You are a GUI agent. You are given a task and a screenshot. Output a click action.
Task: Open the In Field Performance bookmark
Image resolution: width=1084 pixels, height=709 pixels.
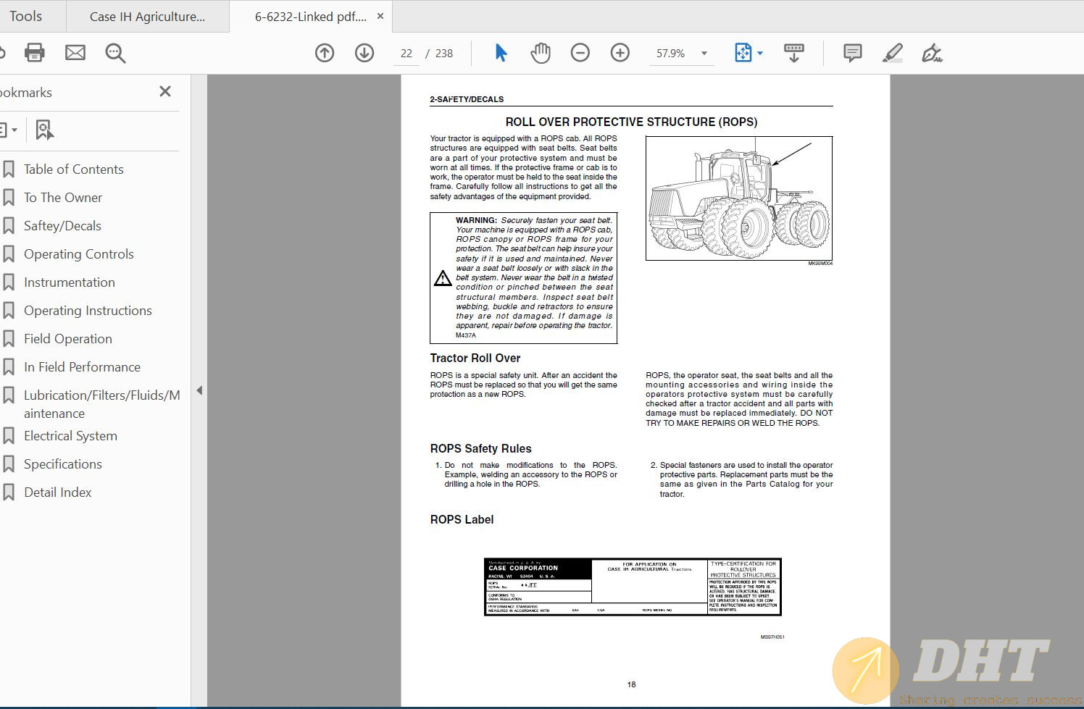[x=82, y=367]
